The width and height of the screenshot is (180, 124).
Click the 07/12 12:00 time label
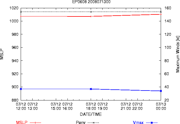click(x=21, y=106)
